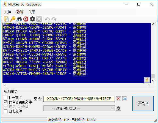Click the vertical scrollbar thumb
The width and height of the screenshot is (158, 123).
(153, 76)
